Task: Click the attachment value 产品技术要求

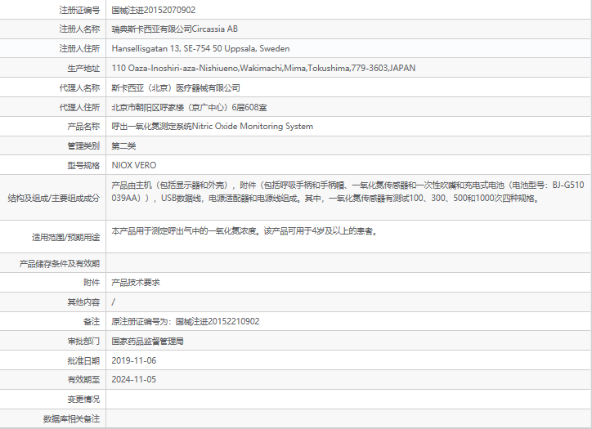Action: click(x=136, y=283)
